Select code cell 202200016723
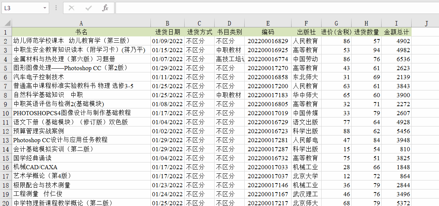The height and width of the screenshot is (206, 439). coord(268,131)
